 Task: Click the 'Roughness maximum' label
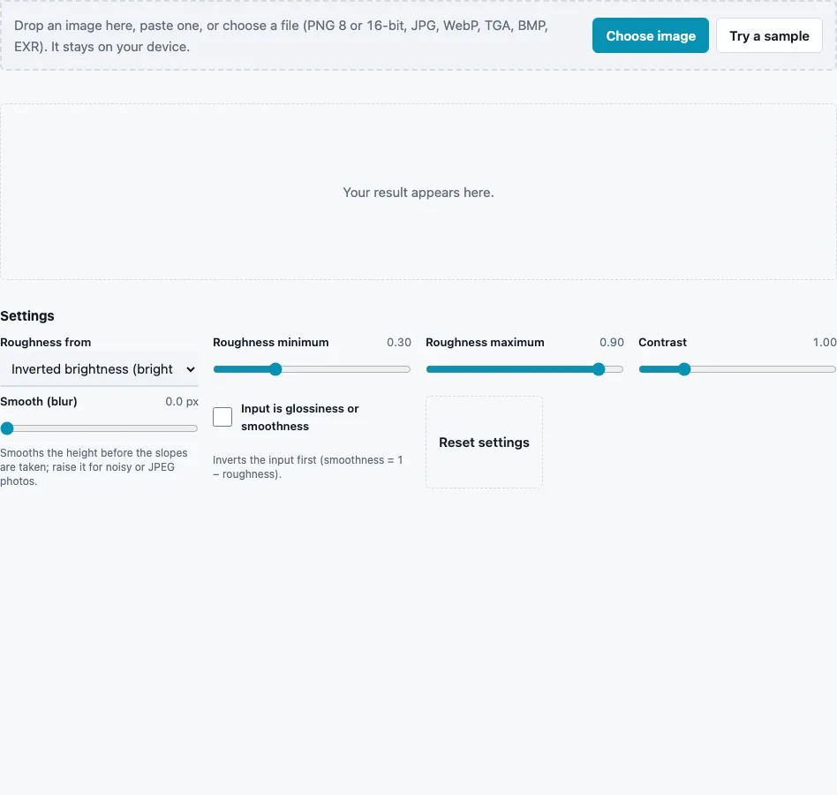click(485, 342)
